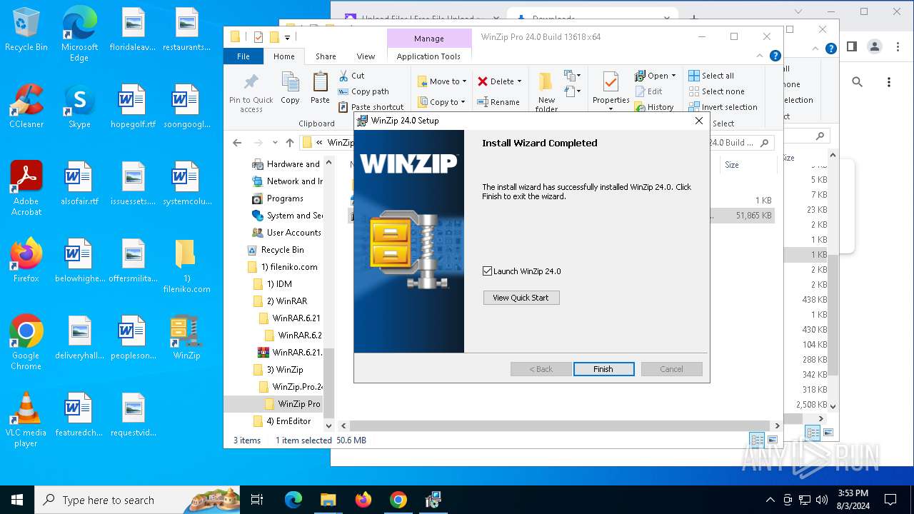Select Programs in the navigation tree
Image resolution: width=914 pixels, height=514 pixels.
point(278,198)
